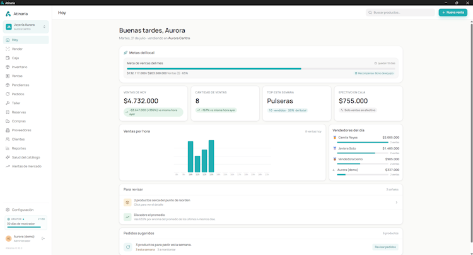The height and width of the screenshot is (255, 473).
Task: Focus the Buscar productos search field
Action: 400,13
